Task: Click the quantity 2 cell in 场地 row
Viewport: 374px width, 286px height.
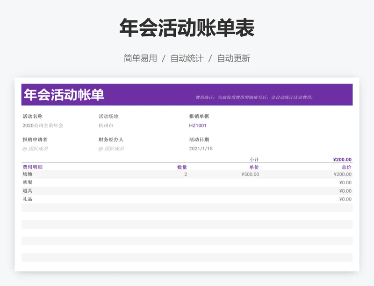Action: 186,174
